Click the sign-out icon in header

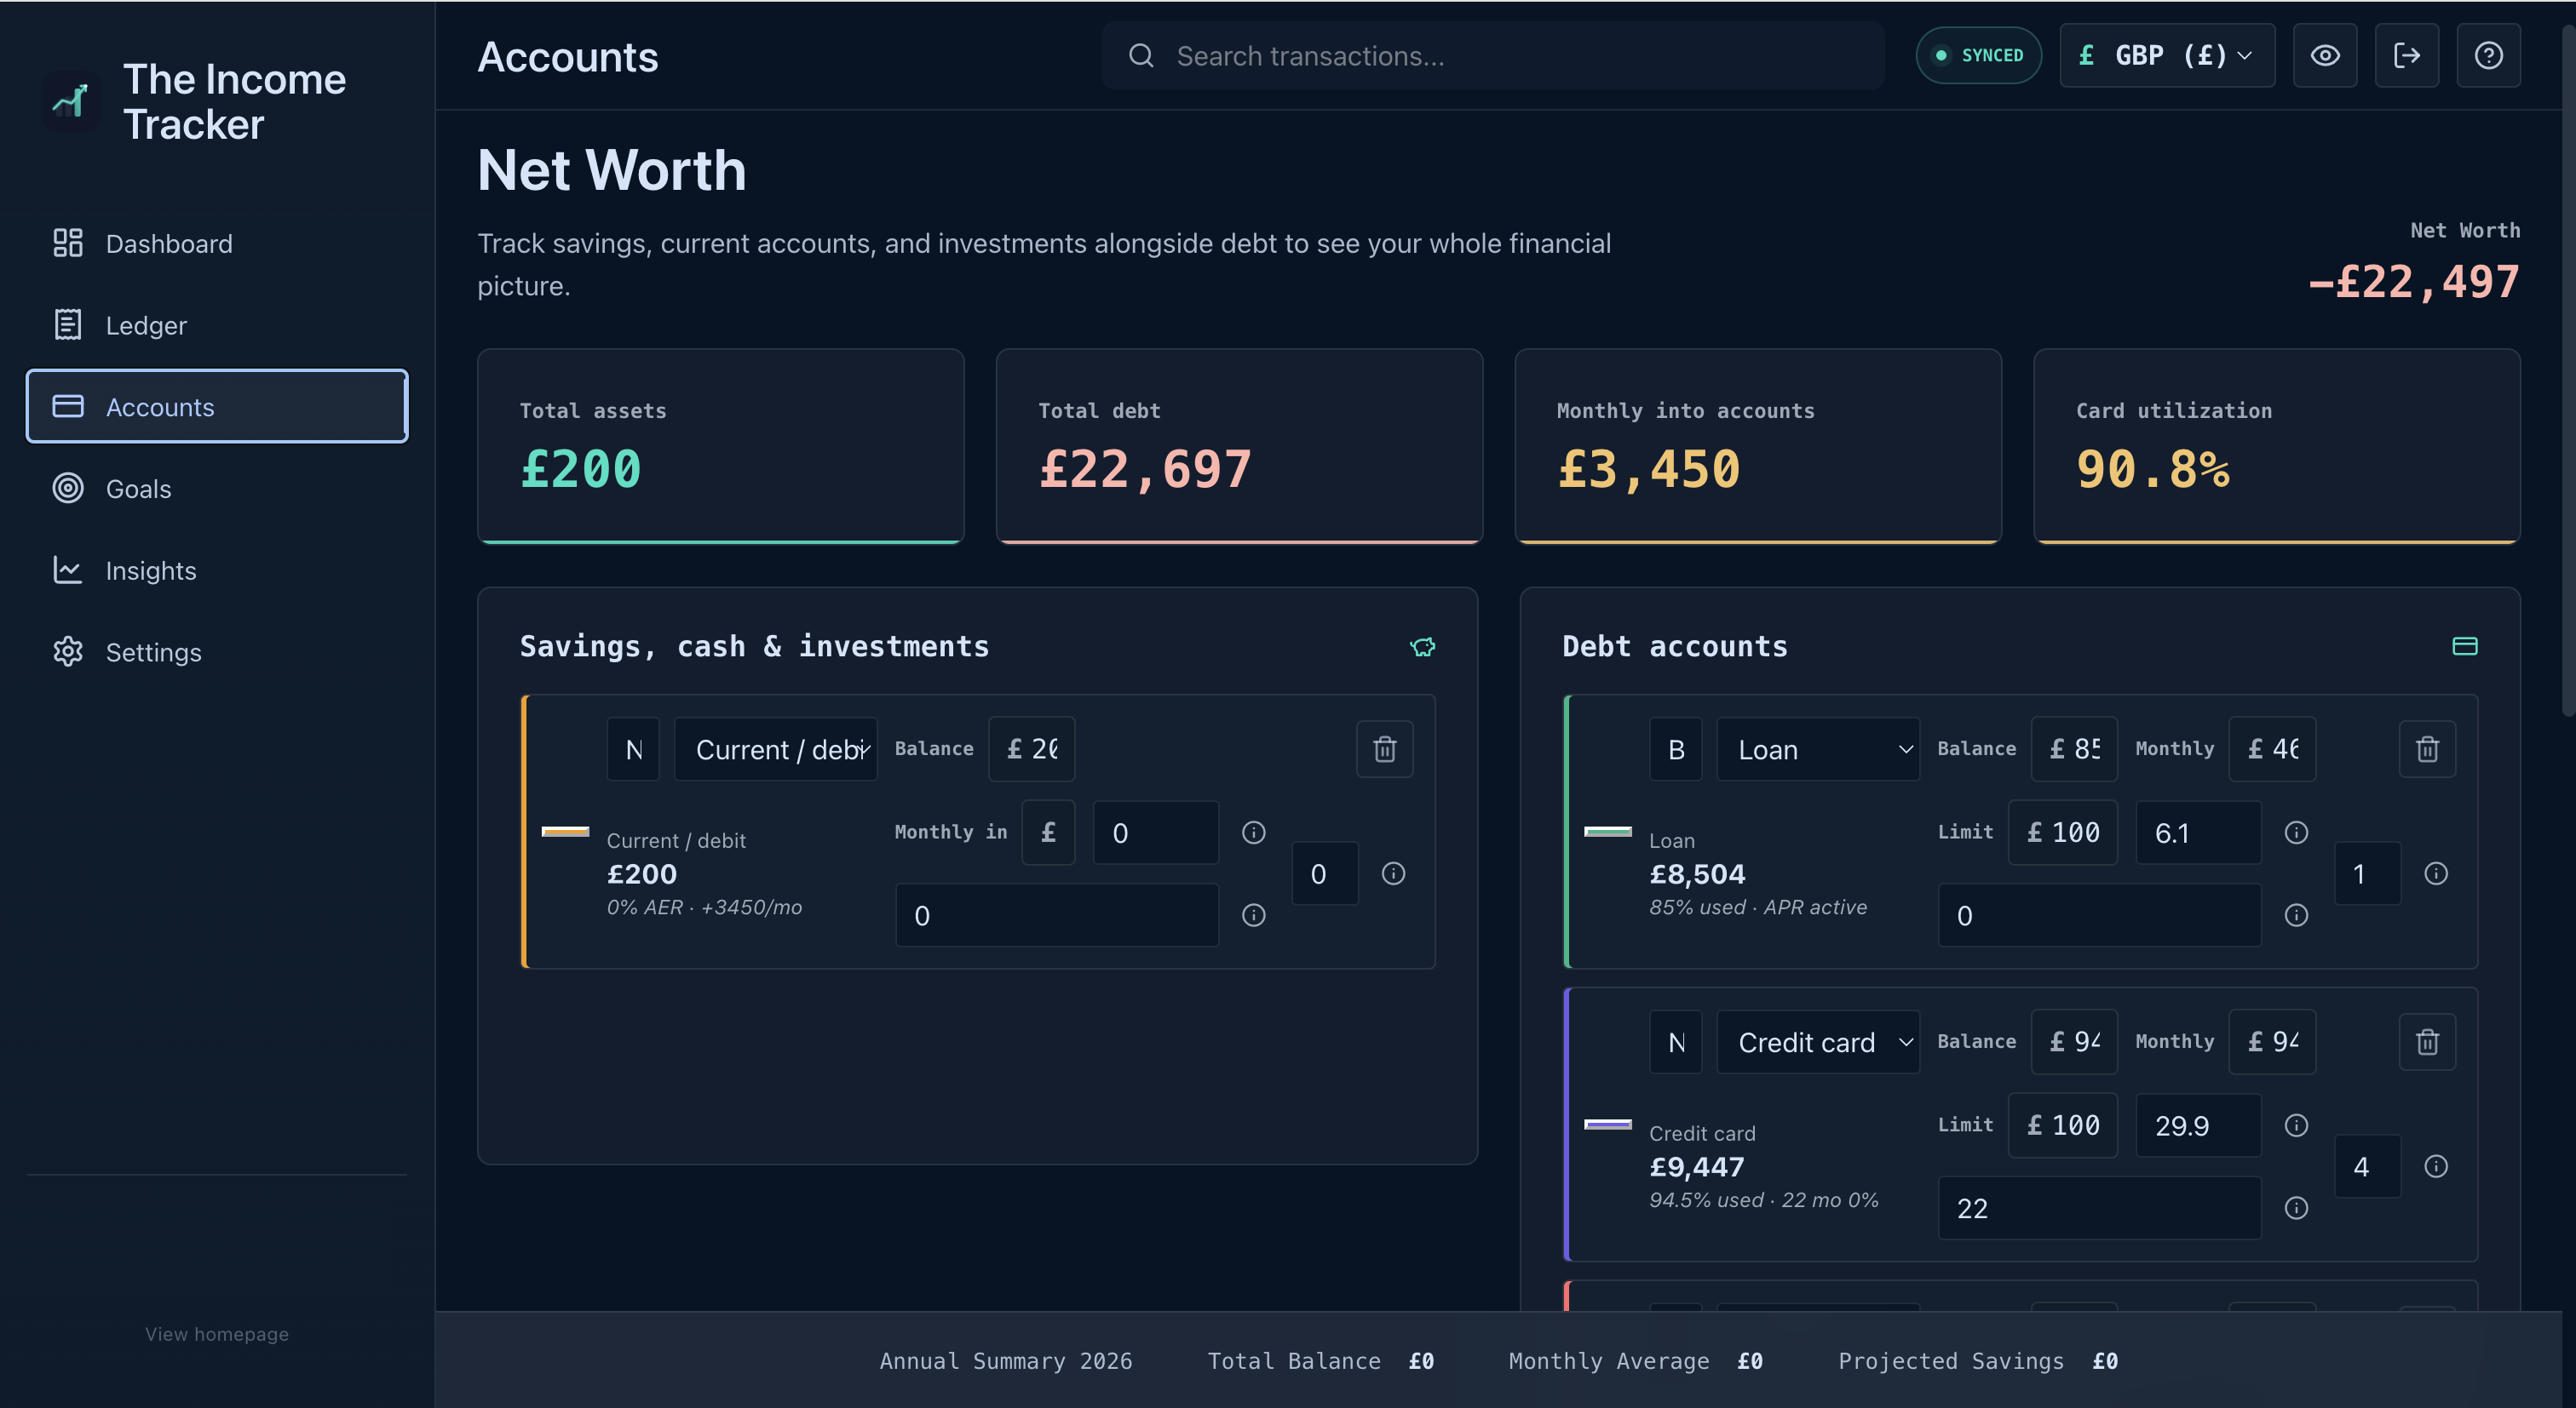[x=2407, y=55]
